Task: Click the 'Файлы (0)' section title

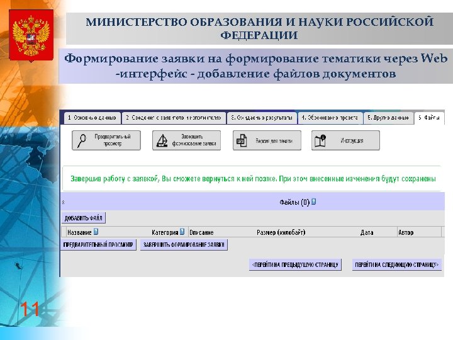Action: (294, 202)
